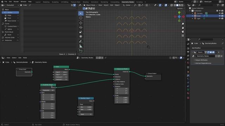Click the viewport zoom magnifier gizmo

point(183,24)
